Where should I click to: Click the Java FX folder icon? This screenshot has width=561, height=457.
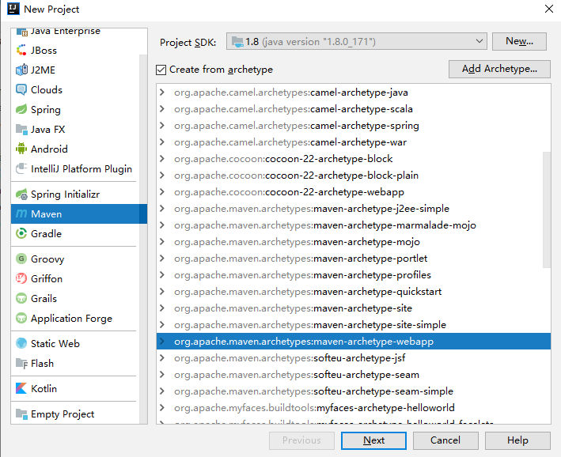(x=21, y=129)
